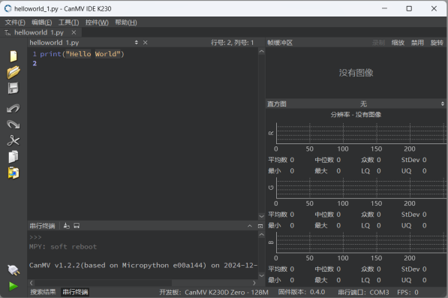Click the 旋转 rotate button
Viewport: 448px width, 298px height.
pos(437,43)
